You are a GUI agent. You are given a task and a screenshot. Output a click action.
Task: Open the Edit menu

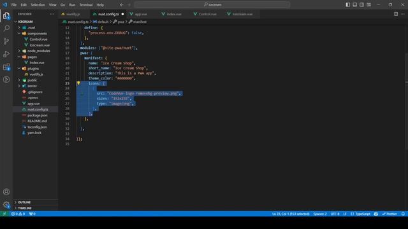pos(24,4)
